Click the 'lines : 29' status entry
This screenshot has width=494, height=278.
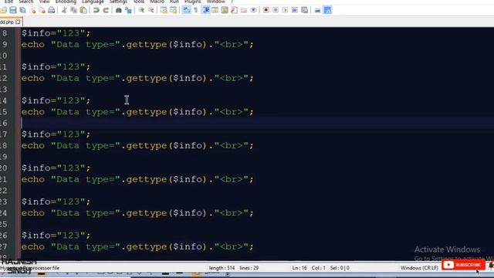(249, 268)
